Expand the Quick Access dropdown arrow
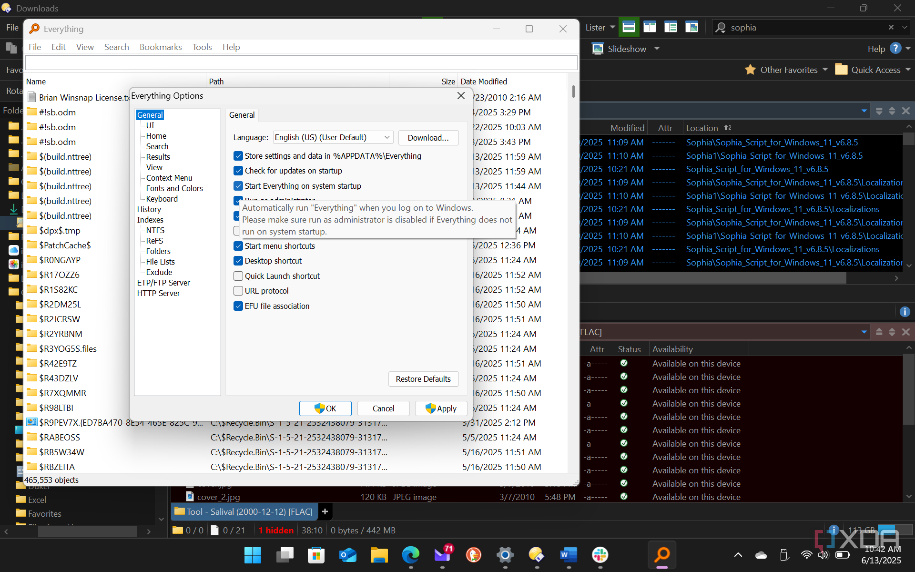The image size is (915, 572). click(908, 70)
